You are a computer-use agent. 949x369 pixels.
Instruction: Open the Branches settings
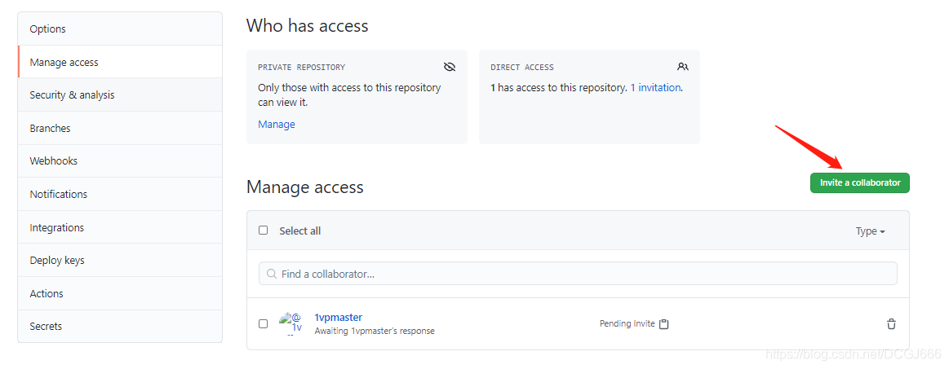[120, 128]
